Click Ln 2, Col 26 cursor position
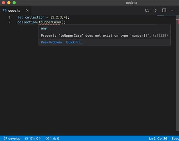 coord(158,139)
